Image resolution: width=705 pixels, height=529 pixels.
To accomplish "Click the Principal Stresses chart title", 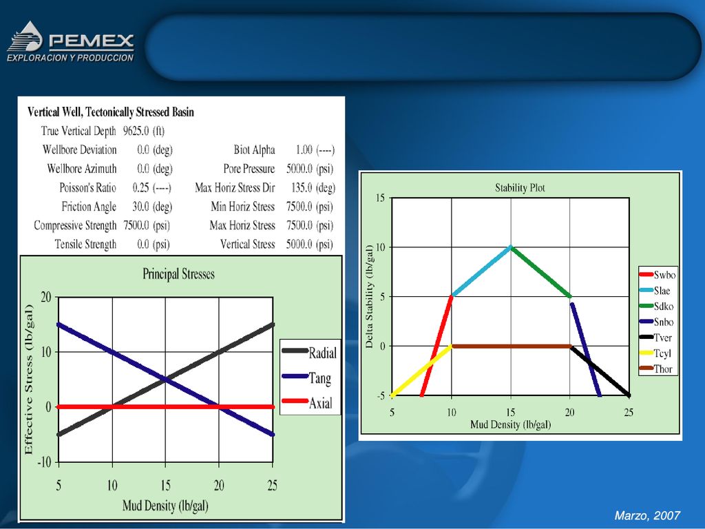I will (x=178, y=274).
